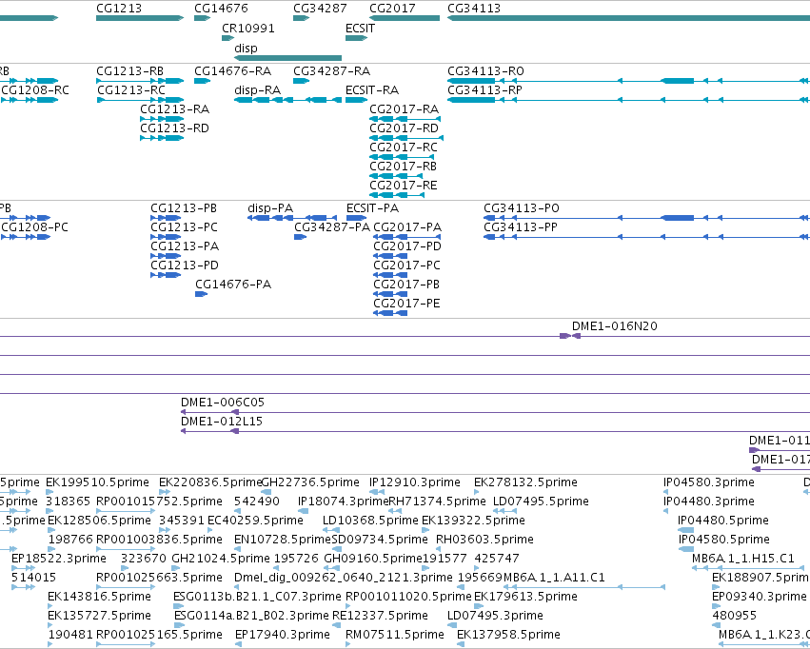Click the CR10991 gene label
This screenshot has width=810, height=649.
click(248, 29)
